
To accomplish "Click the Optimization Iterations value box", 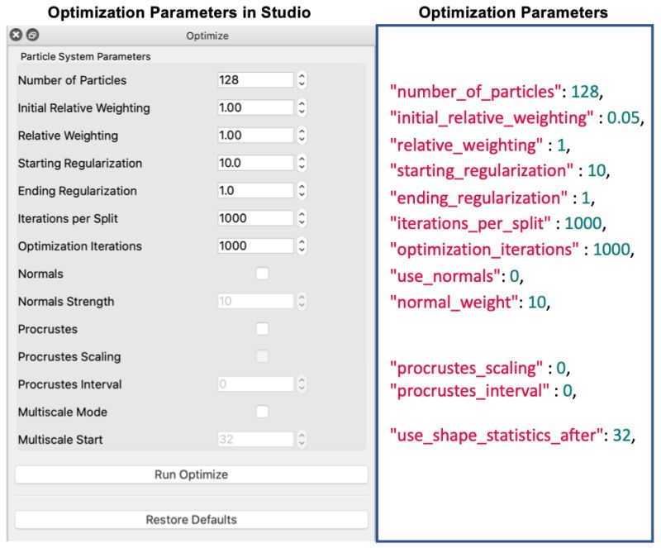I will [x=256, y=245].
